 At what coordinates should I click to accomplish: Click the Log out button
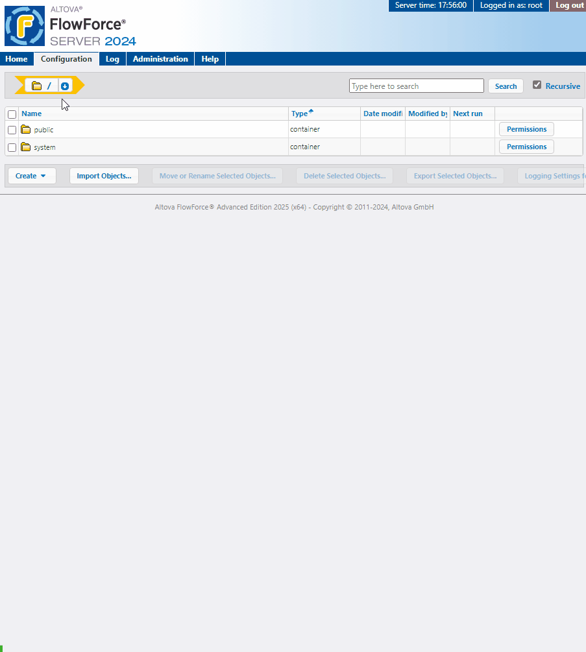pyautogui.click(x=568, y=5)
